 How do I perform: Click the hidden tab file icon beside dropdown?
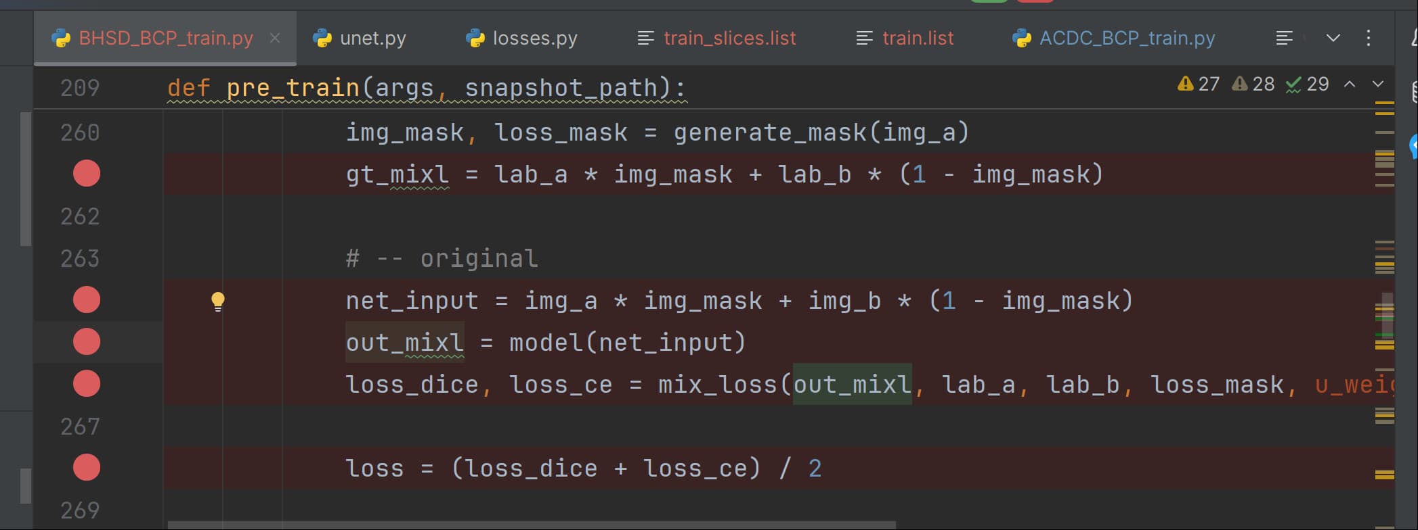pyautogui.click(x=1284, y=38)
